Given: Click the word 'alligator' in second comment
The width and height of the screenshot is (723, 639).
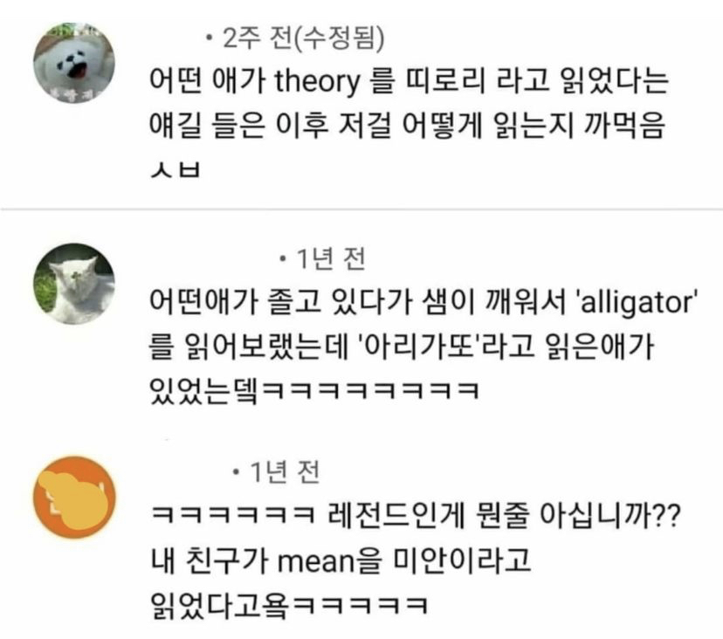Looking at the screenshot, I should point(637,303).
